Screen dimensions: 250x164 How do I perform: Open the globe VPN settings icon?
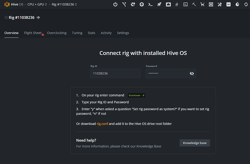(x=133, y=4)
